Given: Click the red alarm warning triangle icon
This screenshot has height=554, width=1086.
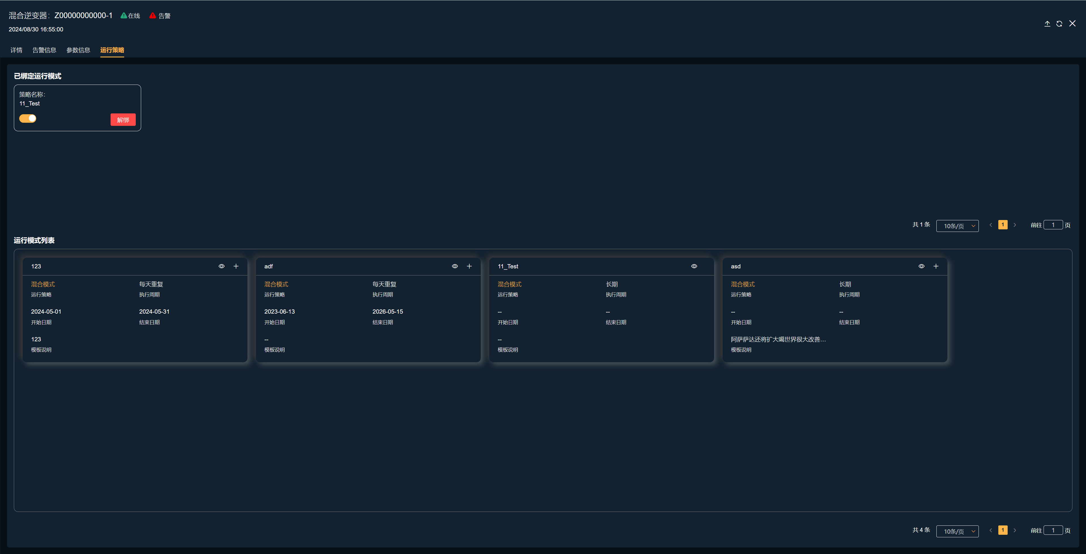Looking at the screenshot, I should click(x=153, y=16).
